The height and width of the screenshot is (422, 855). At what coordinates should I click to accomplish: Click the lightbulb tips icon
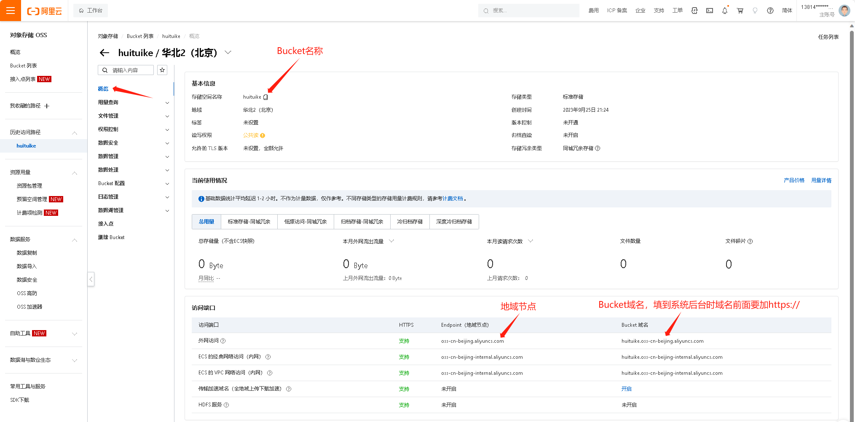point(755,11)
